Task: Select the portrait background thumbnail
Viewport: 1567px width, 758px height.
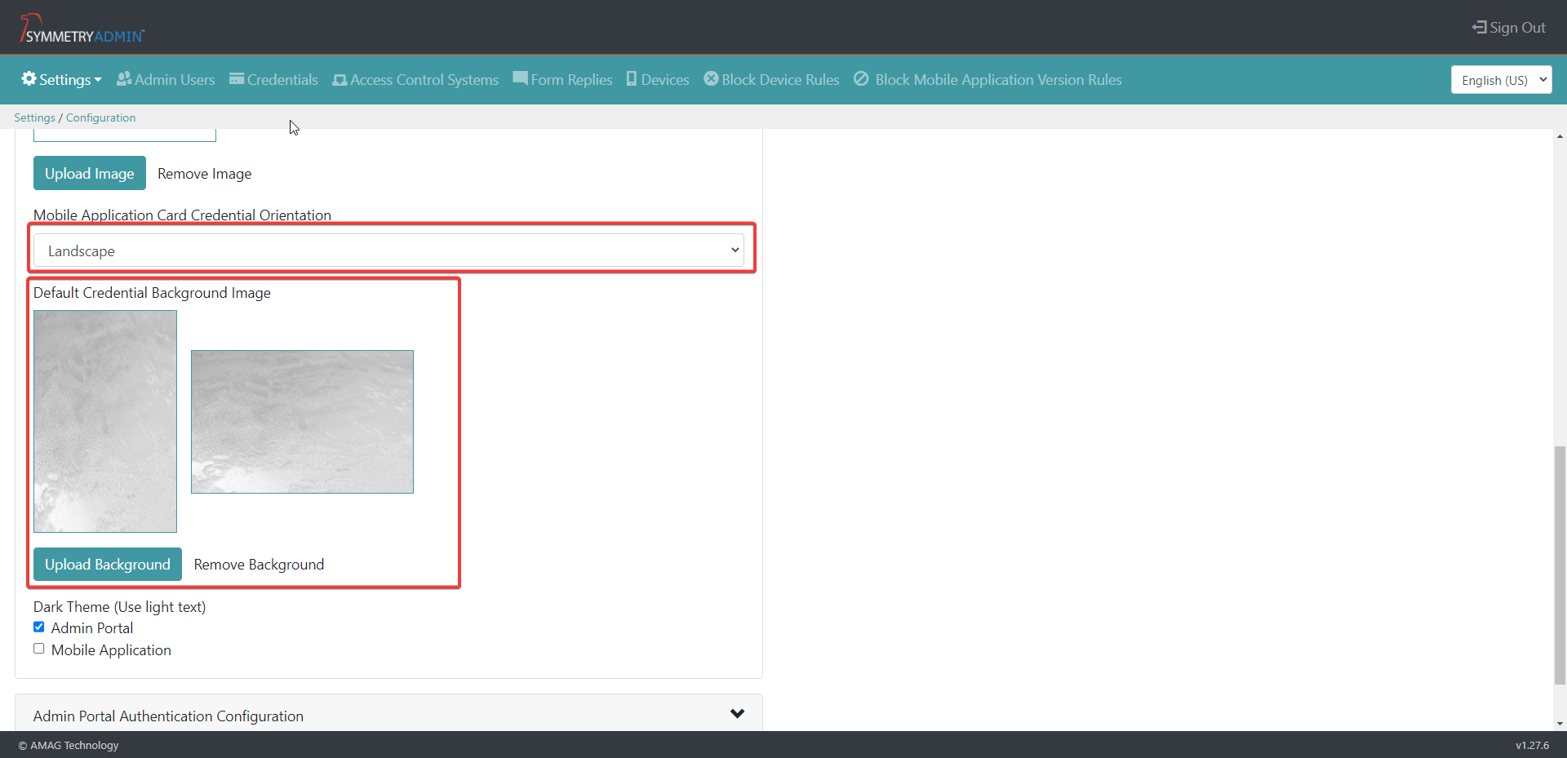Action: click(105, 421)
